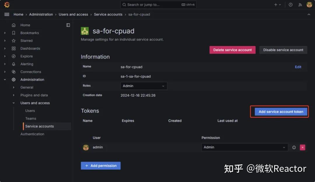The height and width of the screenshot is (182, 315).
Task: Remove admin permission using the red X
Action: [302, 147]
